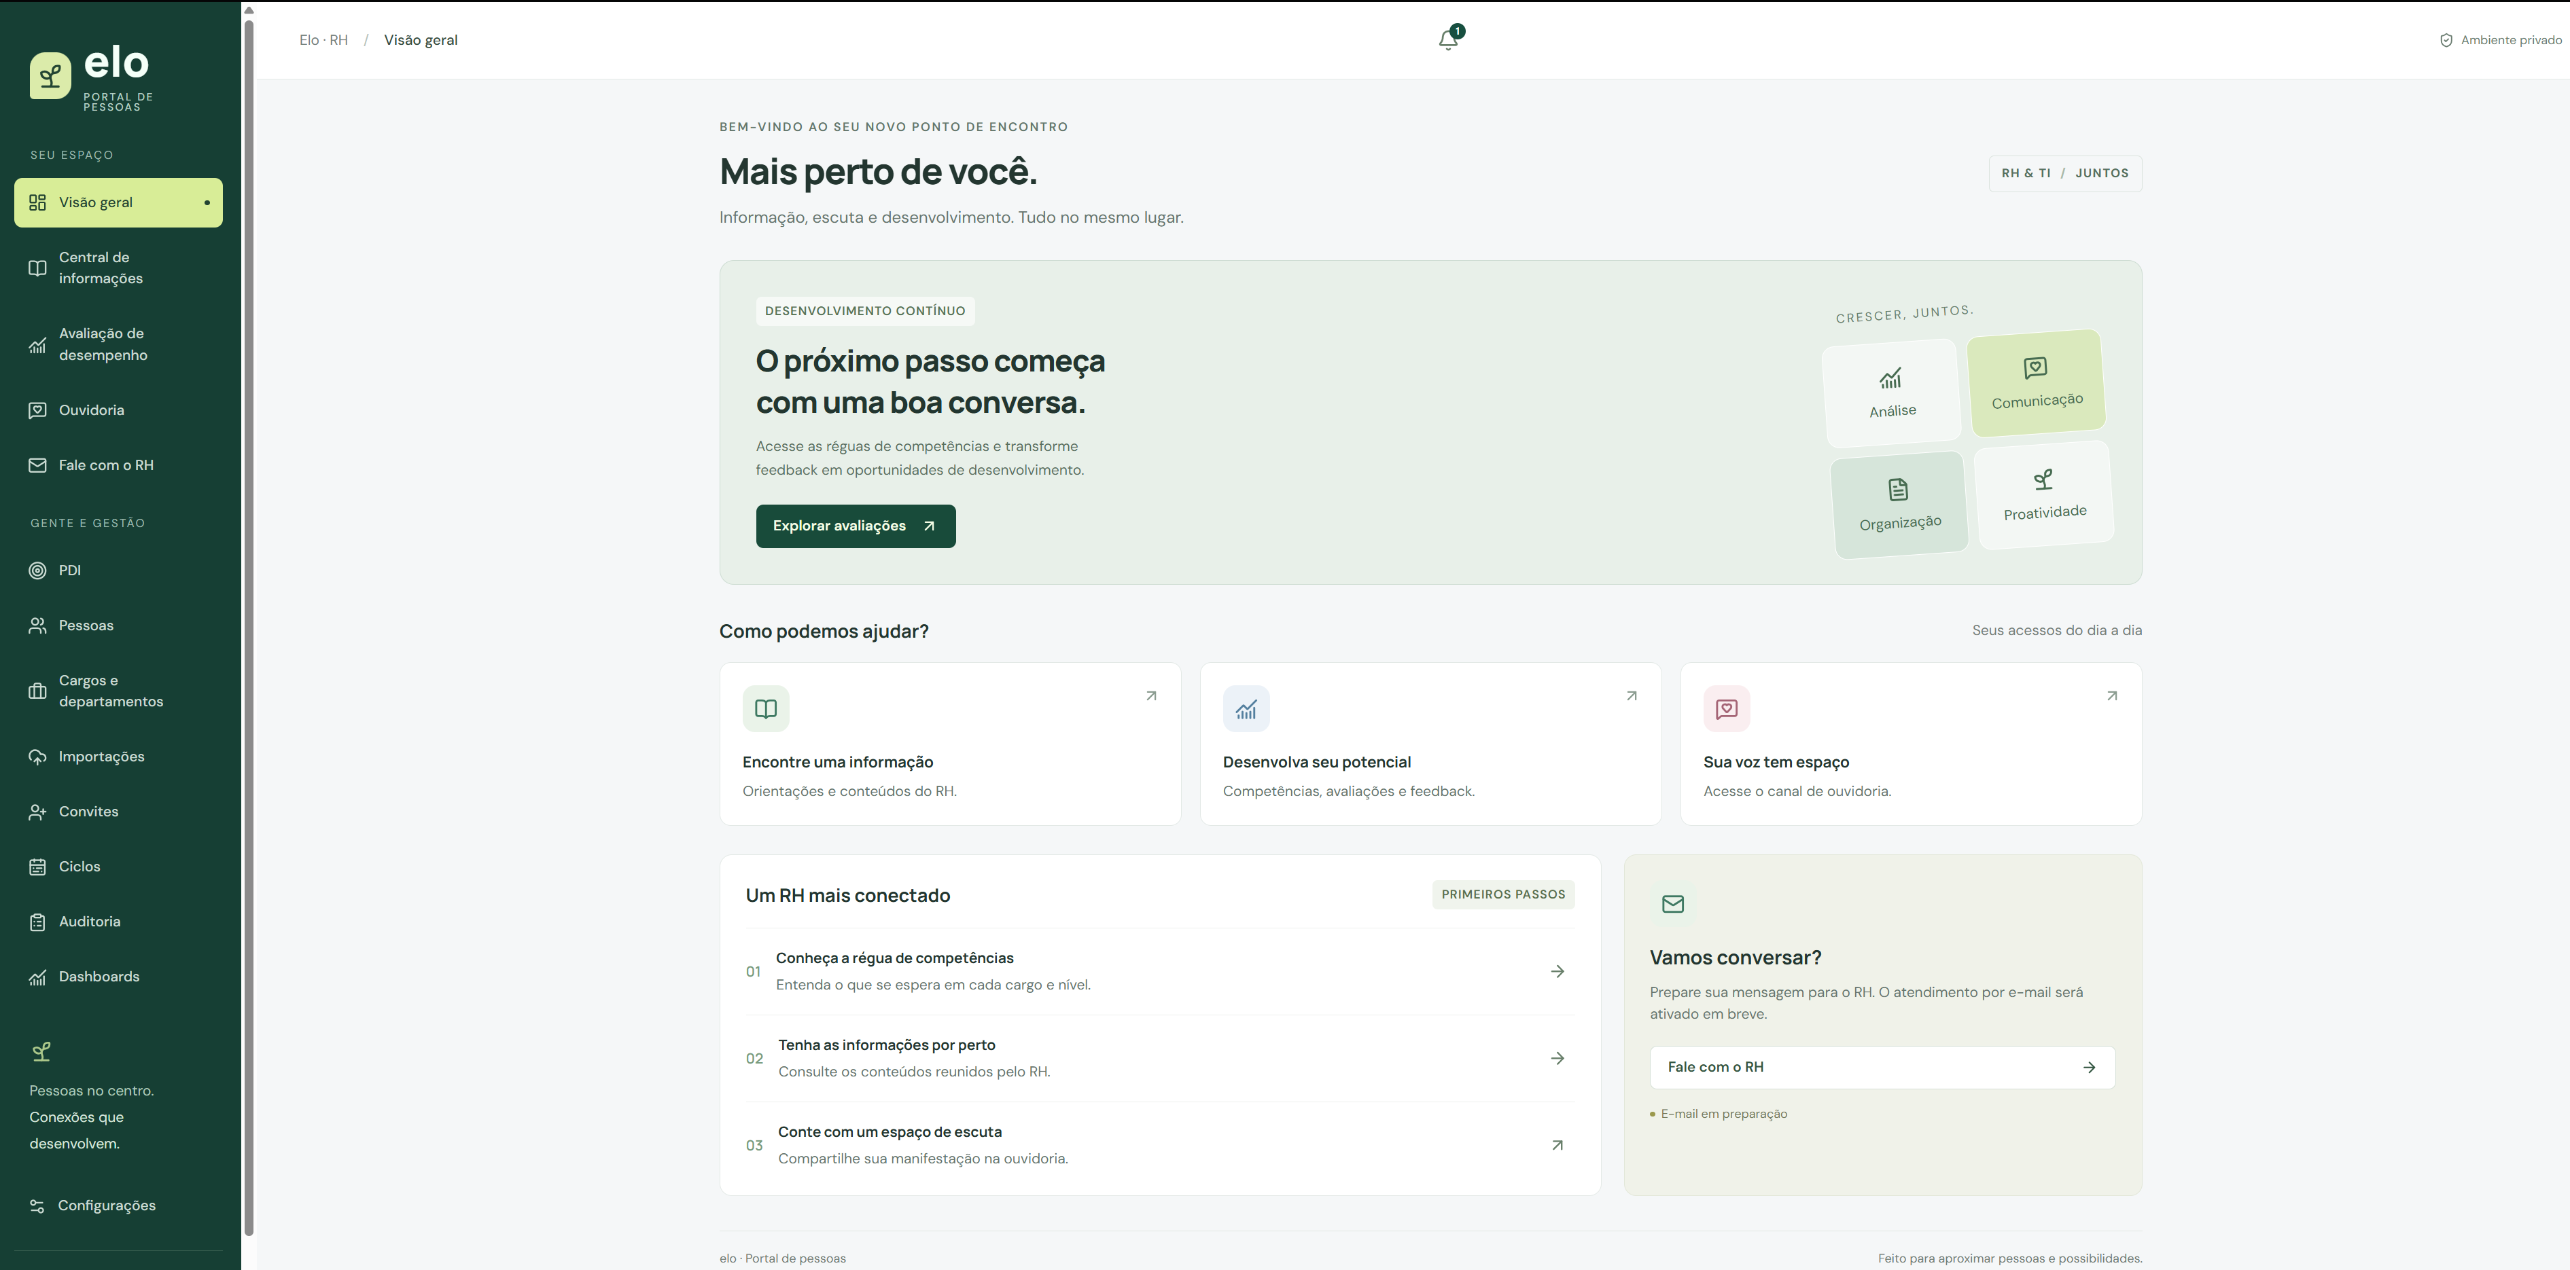
Task: Select the Comunicação skill tile
Action: coord(2037,383)
